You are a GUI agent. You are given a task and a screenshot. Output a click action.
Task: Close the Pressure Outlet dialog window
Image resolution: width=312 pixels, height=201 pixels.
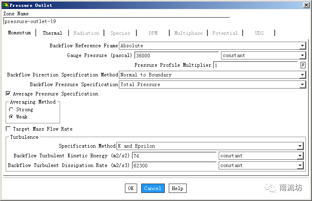pos(306,5)
